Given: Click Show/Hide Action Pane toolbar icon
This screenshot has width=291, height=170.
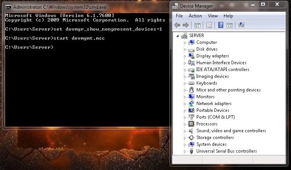Looking at the screenshot, I should [230, 25].
